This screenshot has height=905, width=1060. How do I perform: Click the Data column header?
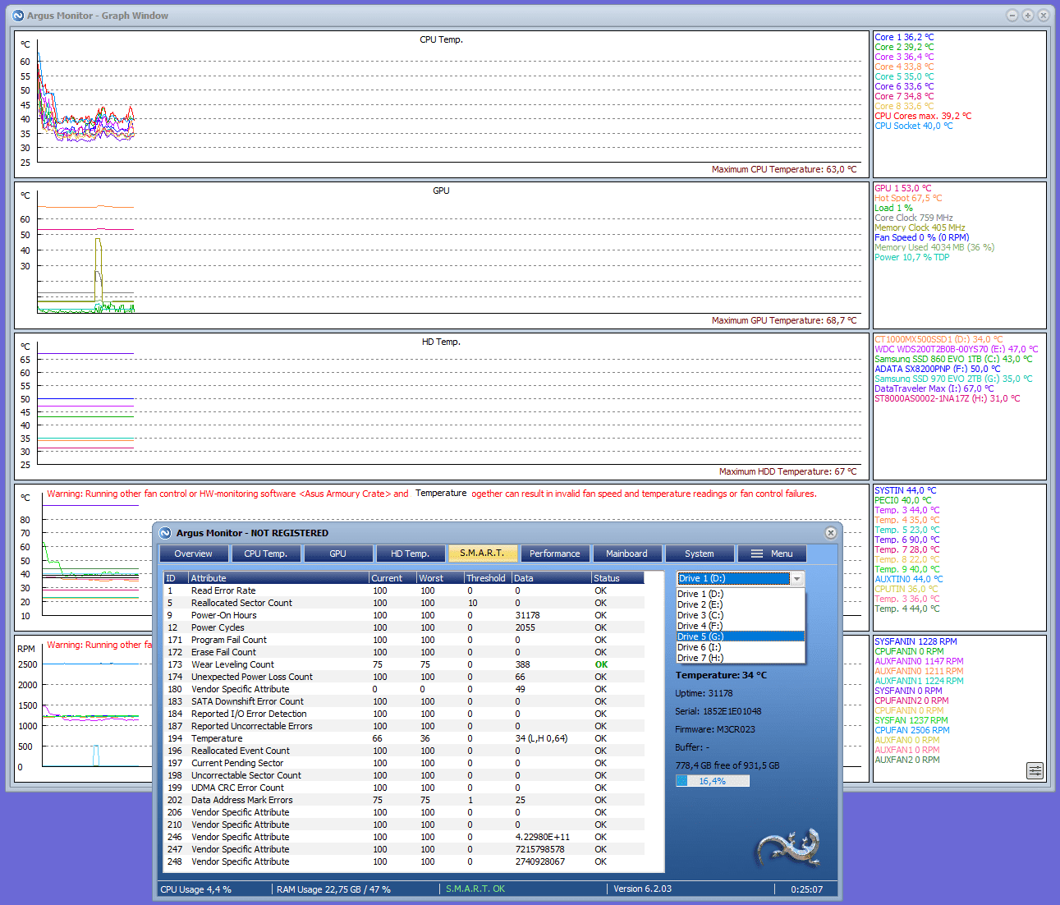pyautogui.click(x=552, y=578)
